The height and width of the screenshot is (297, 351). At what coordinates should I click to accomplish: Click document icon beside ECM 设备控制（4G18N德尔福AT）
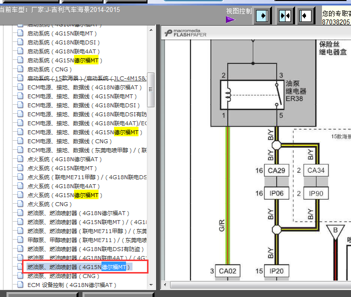20,285
